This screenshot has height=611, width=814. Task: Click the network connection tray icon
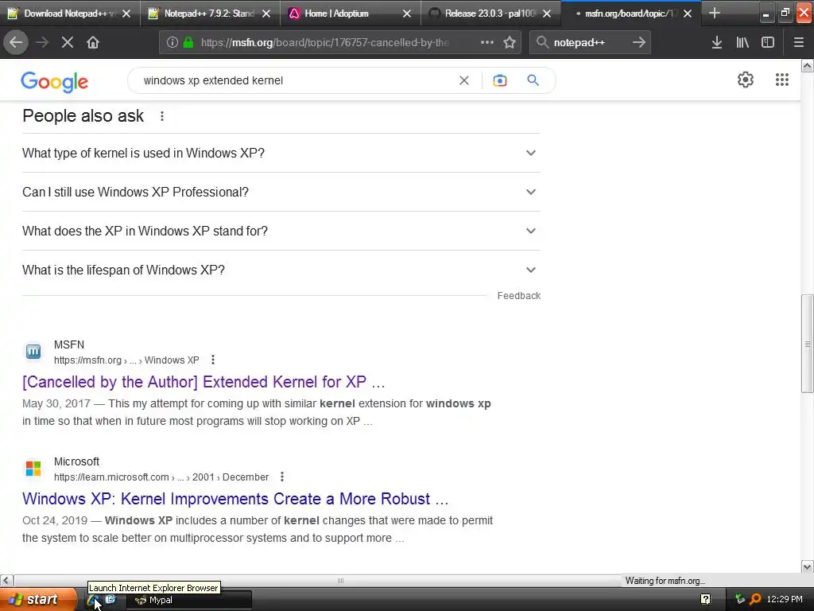pyautogui.click(x=740, y=600)
